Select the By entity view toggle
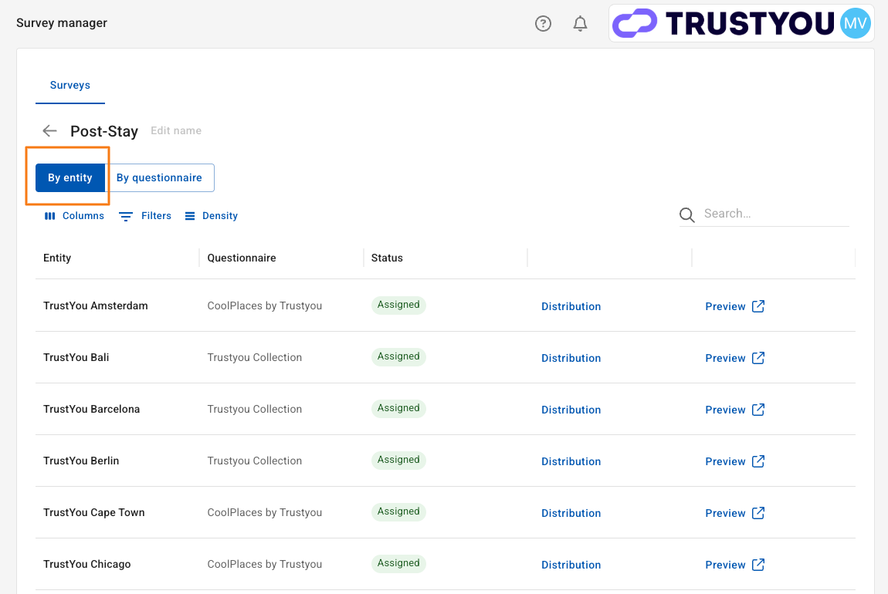The width and height of the screenshot is (888, 594). click(70, 177)
